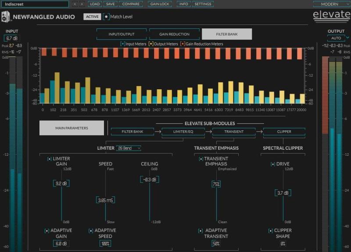This screenshot has width=351, height=252.
Task: Click the Speed 3.65 mS slider handle
Action: (x=105, y=200)
